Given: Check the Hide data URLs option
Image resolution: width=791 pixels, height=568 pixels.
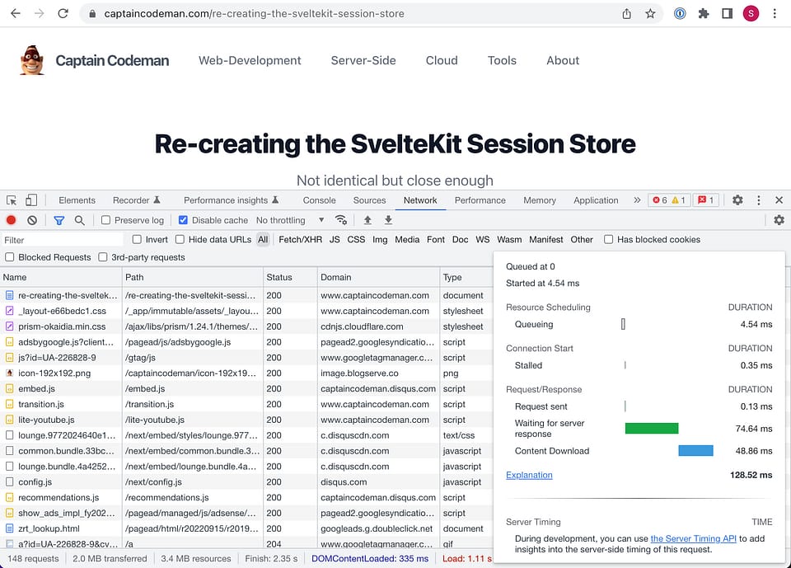Looking at the screenshot, I should pyautogui.click(x=179, y=240).
